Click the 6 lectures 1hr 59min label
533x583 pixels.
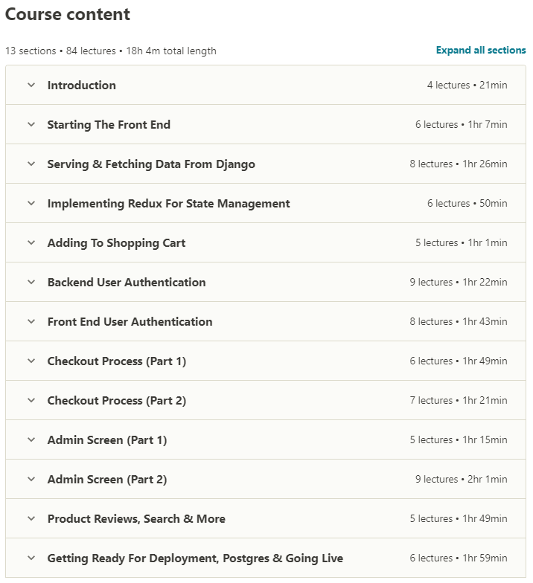[458, 558]
